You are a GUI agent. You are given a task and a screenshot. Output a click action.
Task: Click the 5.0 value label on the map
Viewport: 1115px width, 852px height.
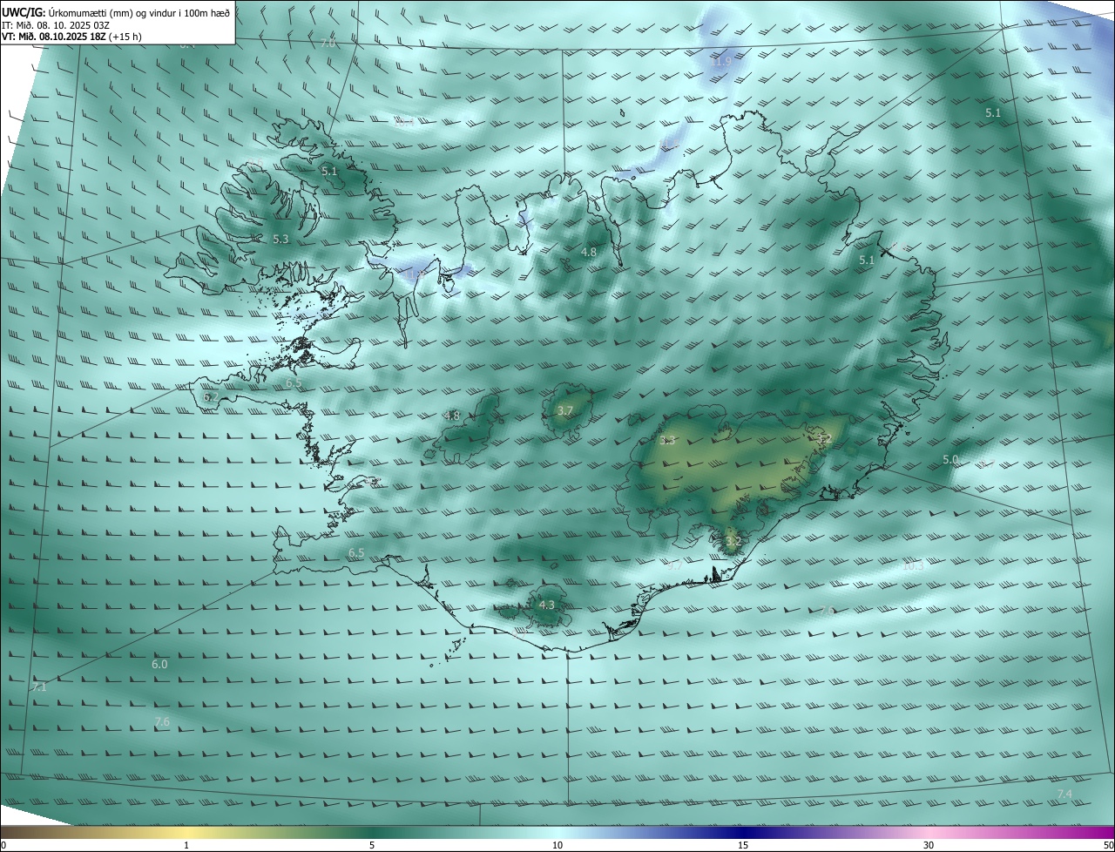pos(950,459)
